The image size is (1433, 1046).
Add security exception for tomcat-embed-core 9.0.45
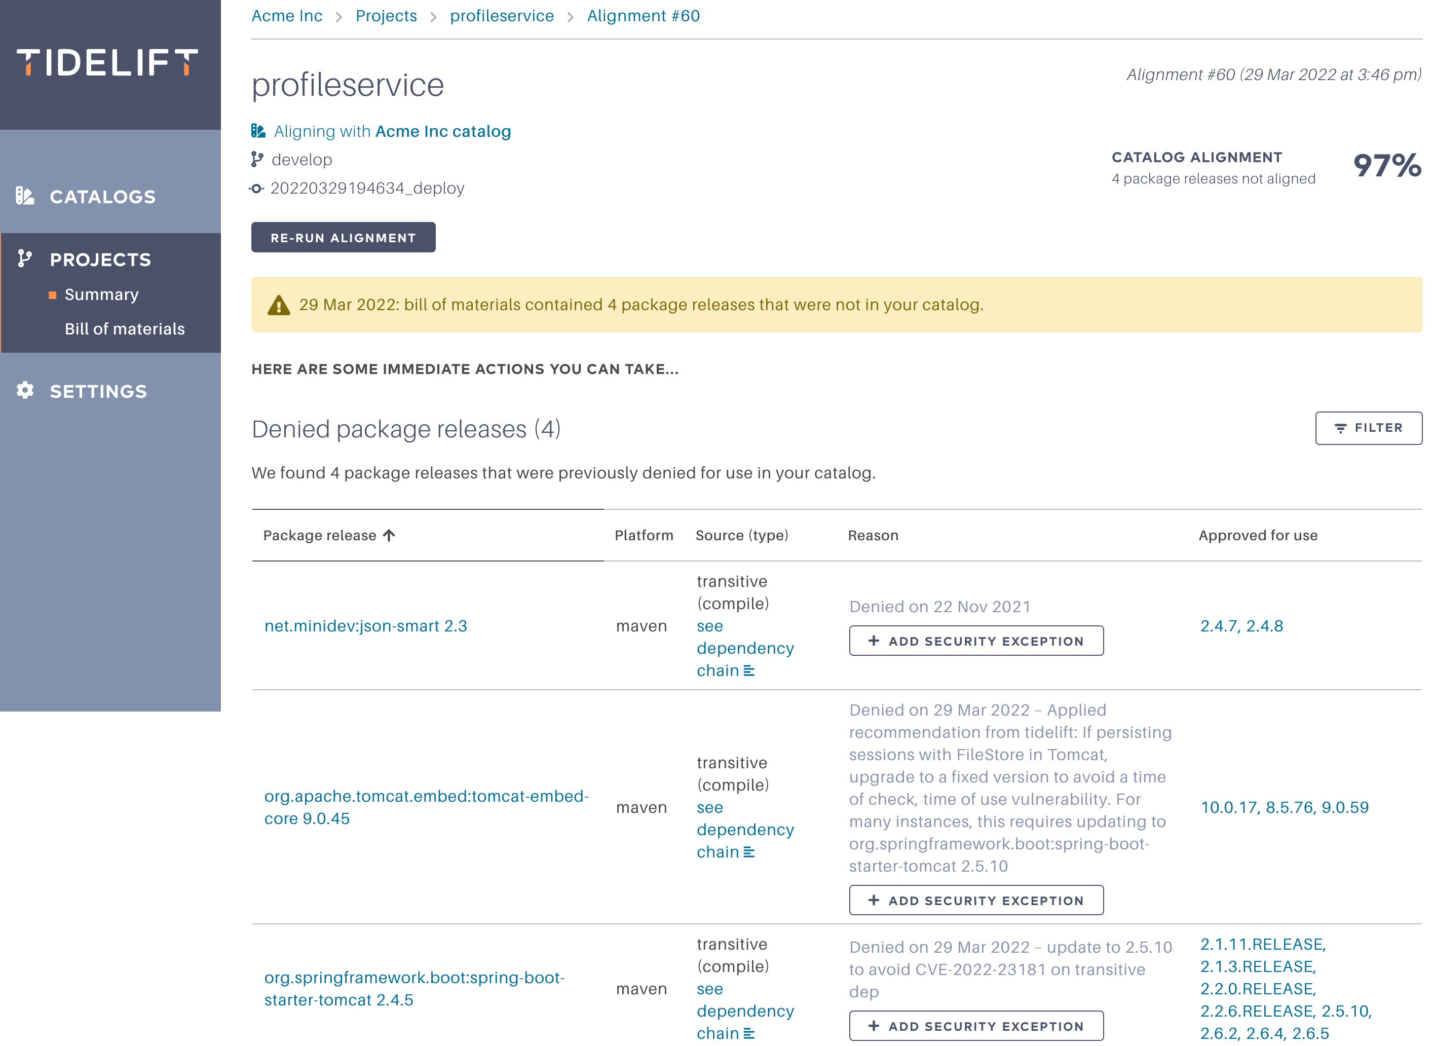click(976, 900)
